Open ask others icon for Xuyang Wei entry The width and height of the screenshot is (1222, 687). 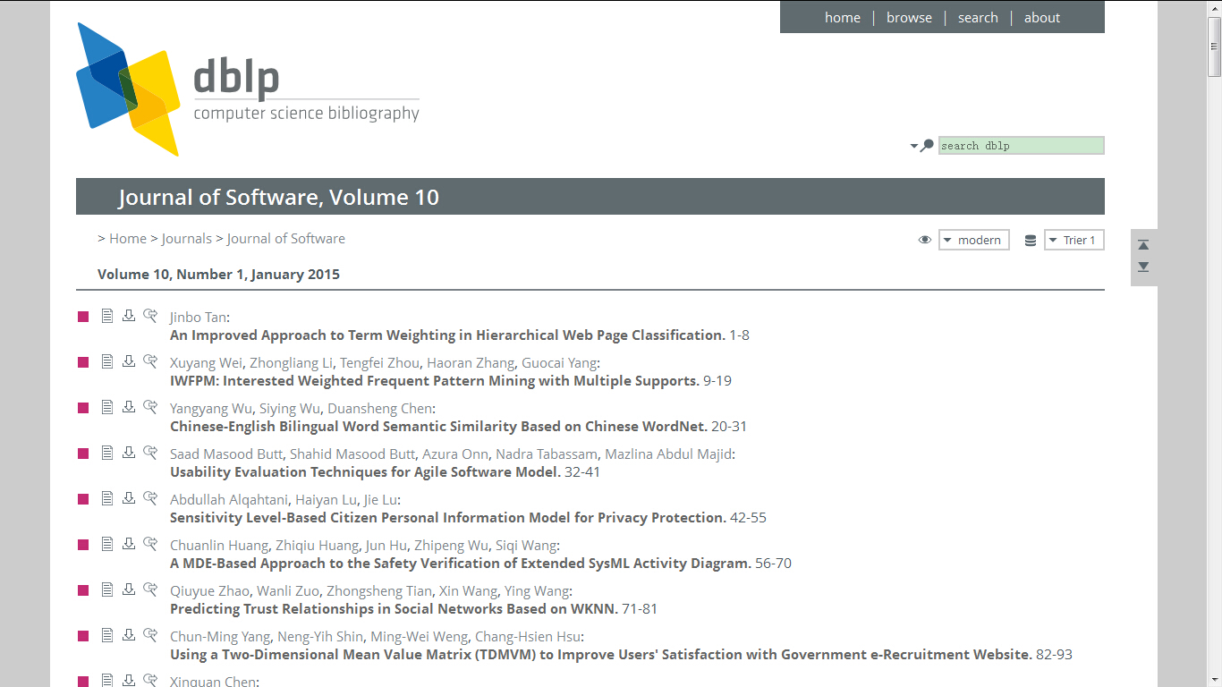150,360
